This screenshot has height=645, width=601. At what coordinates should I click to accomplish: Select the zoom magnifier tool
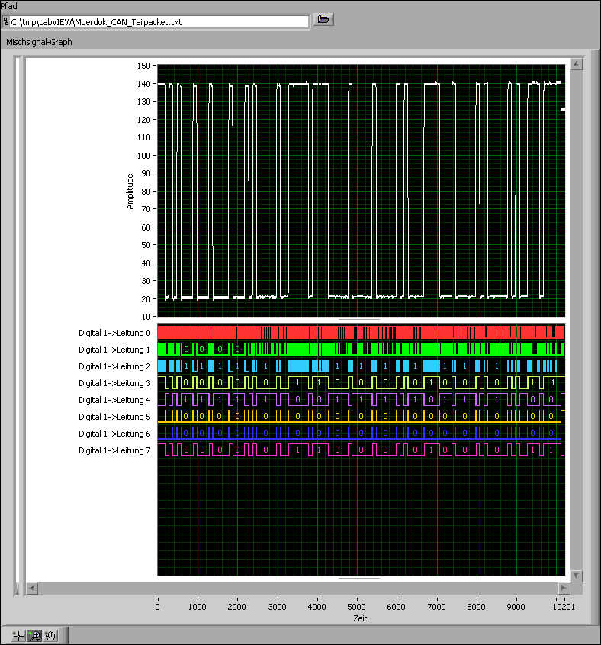click(34, 636)
